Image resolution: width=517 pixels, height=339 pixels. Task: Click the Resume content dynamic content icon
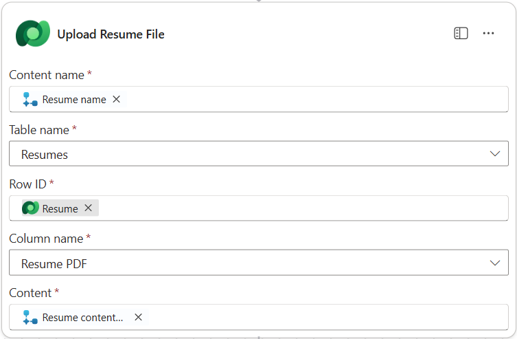(30, 317)
